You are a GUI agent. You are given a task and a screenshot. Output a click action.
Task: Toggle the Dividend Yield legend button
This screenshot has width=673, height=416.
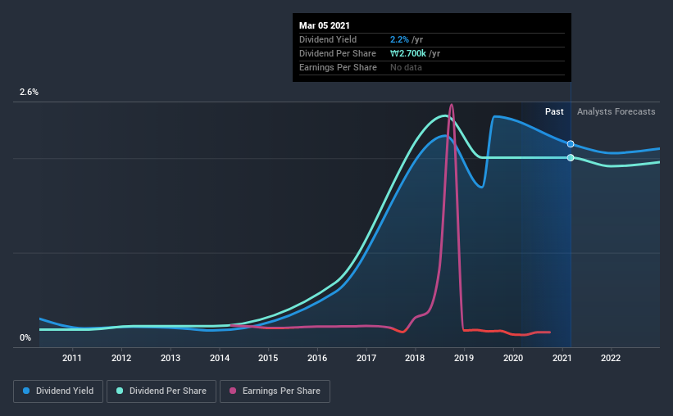(x=58, y=391)
